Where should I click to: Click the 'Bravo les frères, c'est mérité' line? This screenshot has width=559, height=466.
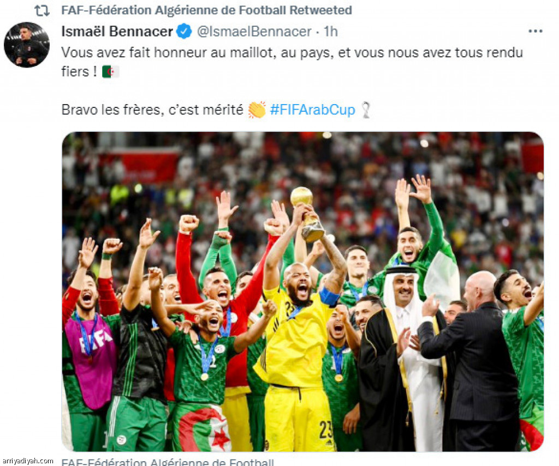[152, 110]
